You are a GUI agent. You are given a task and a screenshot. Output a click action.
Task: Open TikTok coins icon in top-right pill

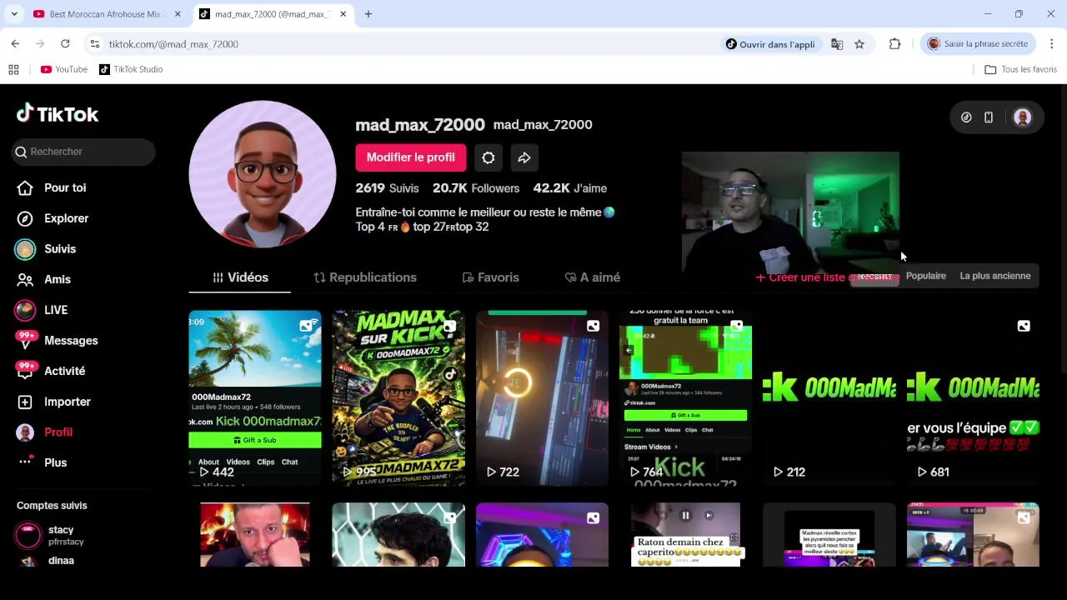[x=966, y=117]
